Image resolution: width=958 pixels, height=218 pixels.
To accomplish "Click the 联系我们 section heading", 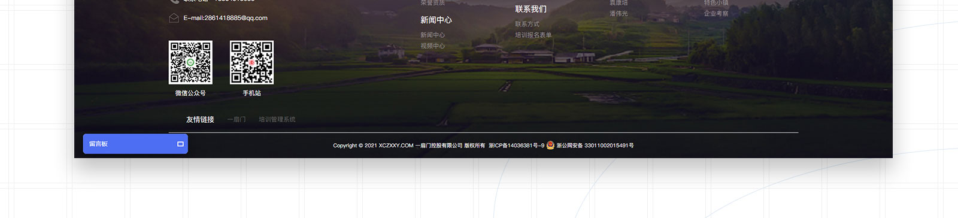I will point(530,9).
